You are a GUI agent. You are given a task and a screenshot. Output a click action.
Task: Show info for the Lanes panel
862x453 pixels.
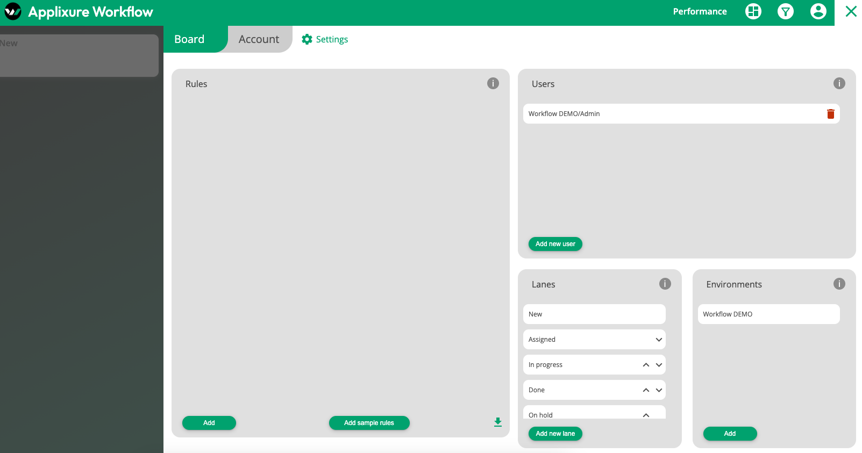tap(665, 284)
